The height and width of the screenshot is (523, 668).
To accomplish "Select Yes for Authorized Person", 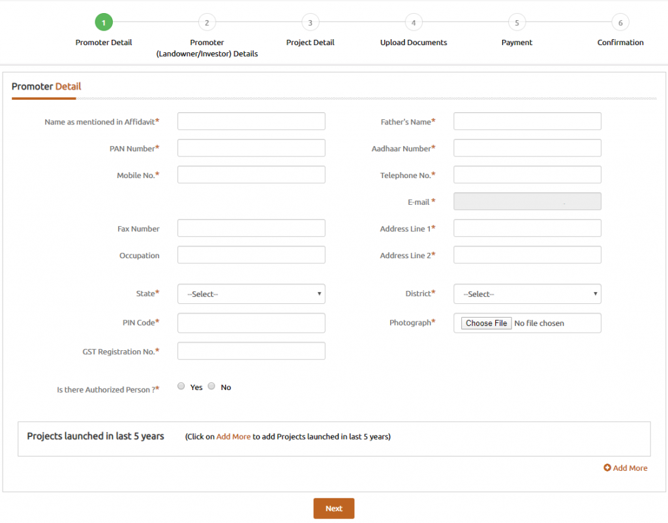I will [181, 386].
